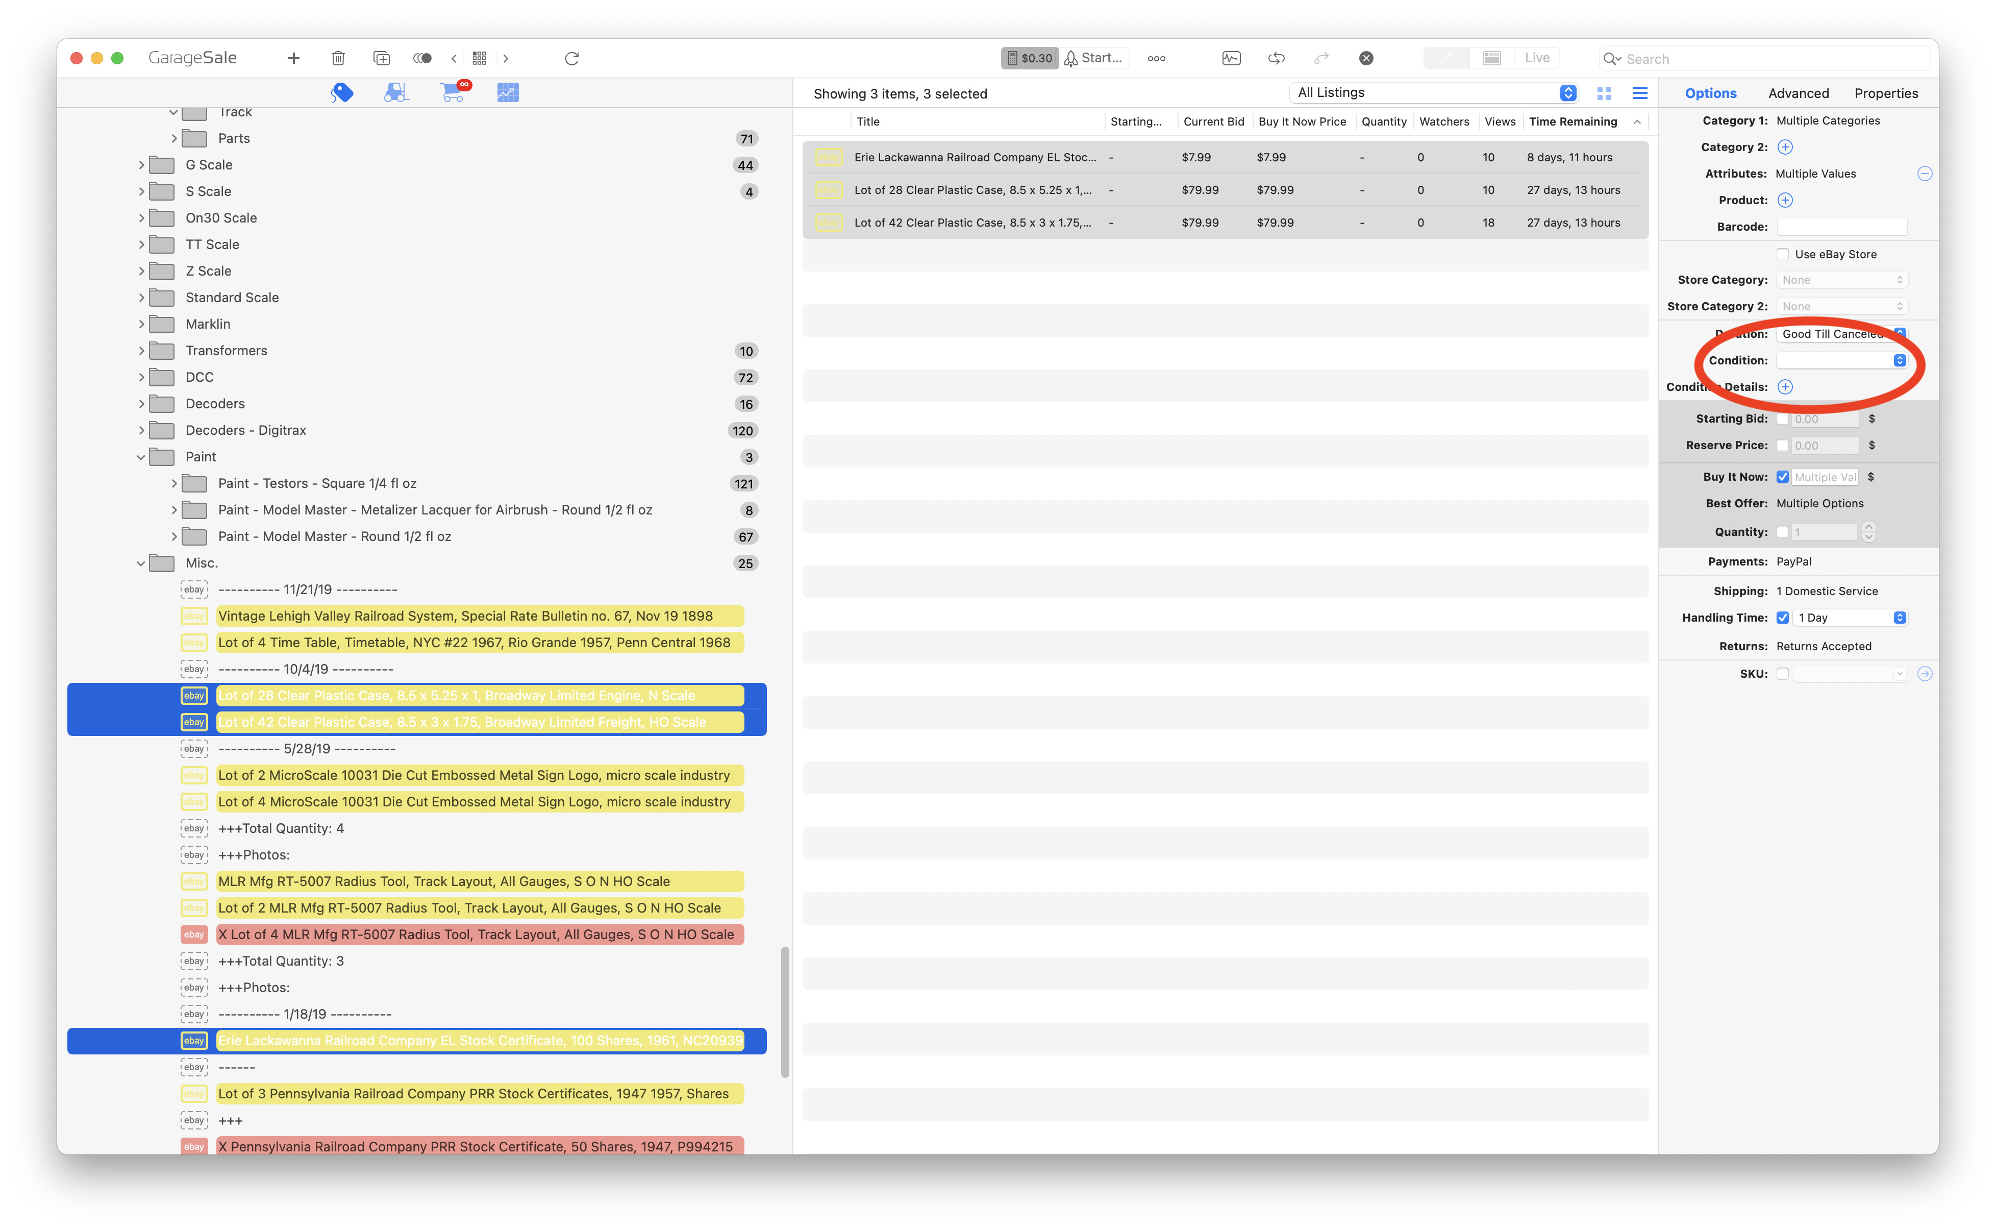This screenshot has height=1230, width=1996.
Task: Open the Store Category dropdown
Action: (1841, 280)
